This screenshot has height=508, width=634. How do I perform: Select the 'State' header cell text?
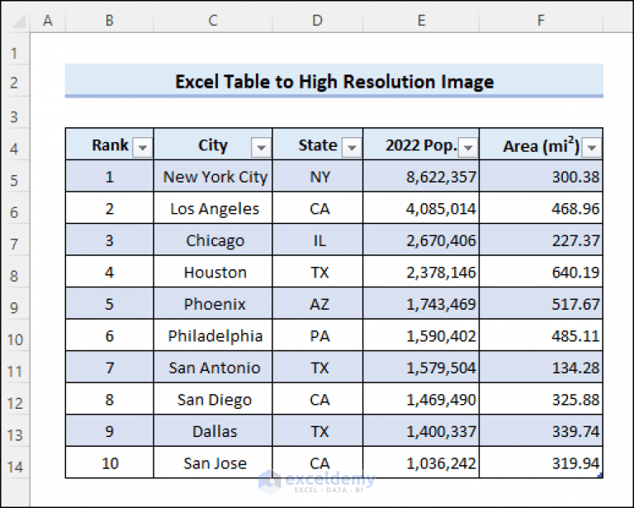(318, 145)
